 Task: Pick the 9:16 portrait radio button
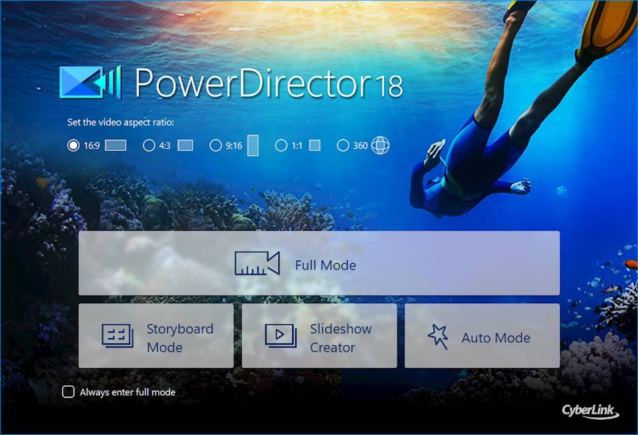click(216, 145)
